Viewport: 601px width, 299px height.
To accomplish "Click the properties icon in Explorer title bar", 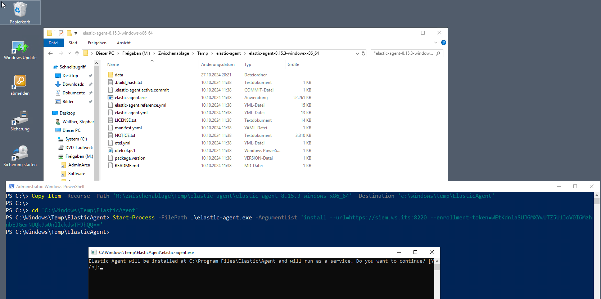I will click(x=61, y=33).
